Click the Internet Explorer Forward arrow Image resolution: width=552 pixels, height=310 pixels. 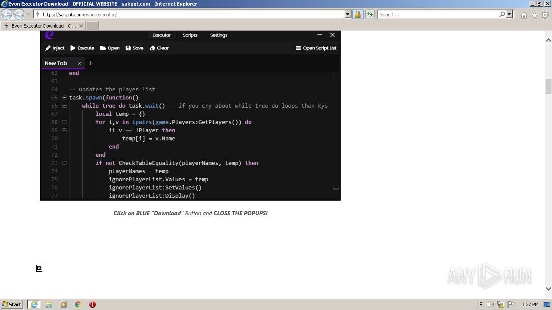click(x=19, y=15)
